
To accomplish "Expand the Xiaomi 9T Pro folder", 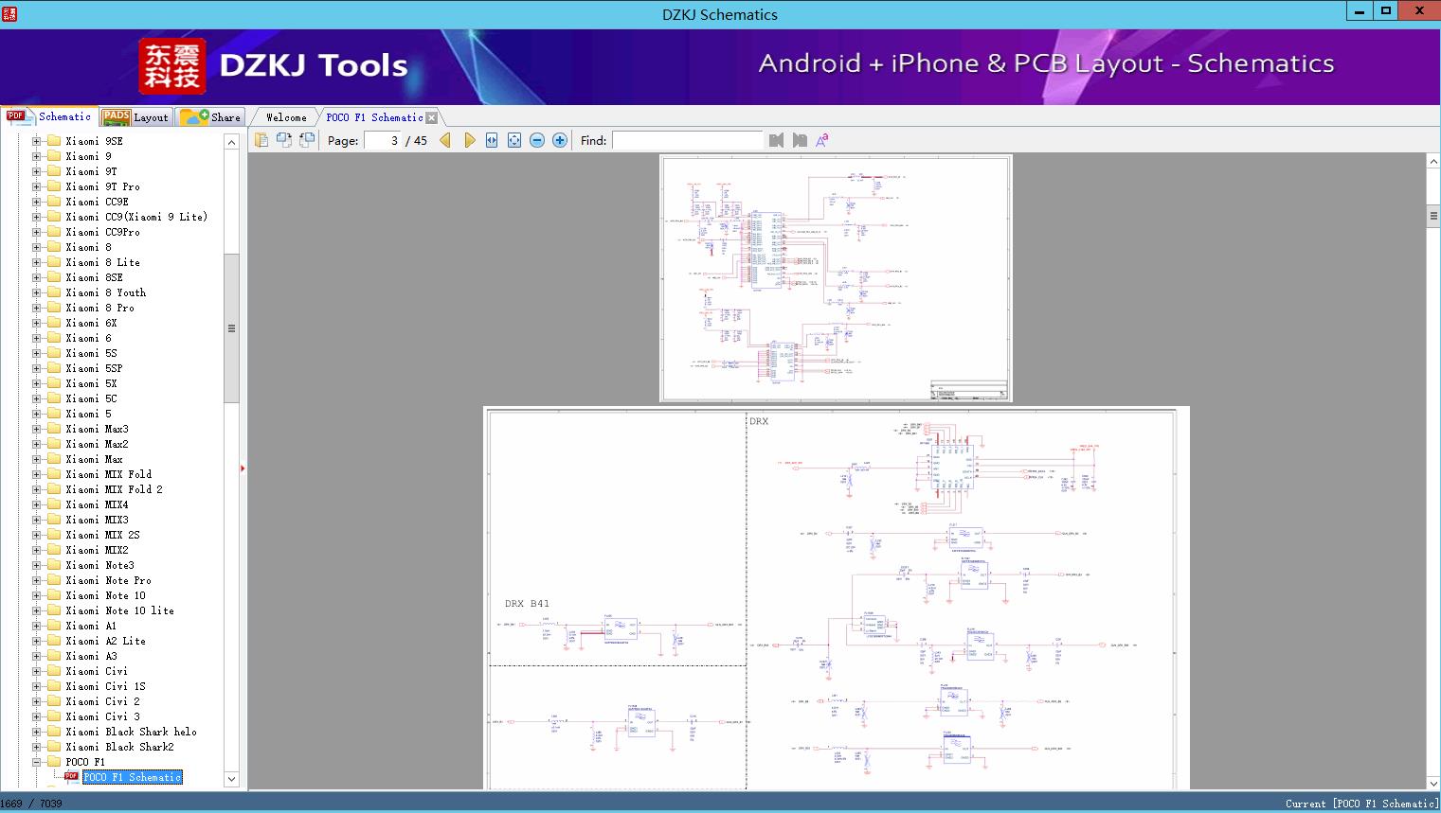I will pyautogui.click(x=36, y=186).
